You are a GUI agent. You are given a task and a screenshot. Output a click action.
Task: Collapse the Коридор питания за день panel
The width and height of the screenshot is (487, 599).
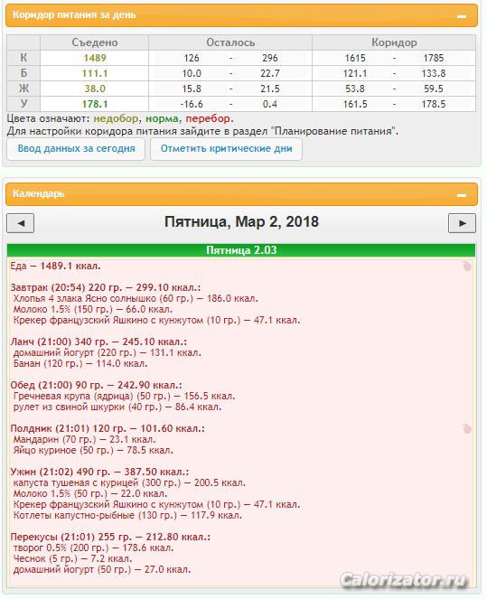click(x=462, y=16)
